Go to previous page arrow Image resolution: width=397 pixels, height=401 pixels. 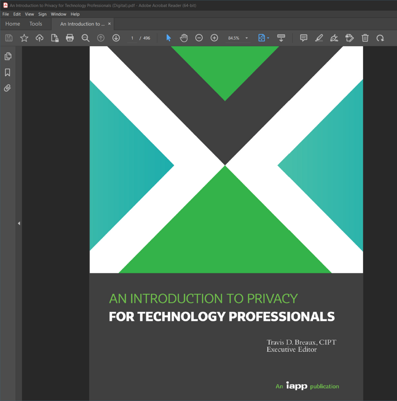101,38
